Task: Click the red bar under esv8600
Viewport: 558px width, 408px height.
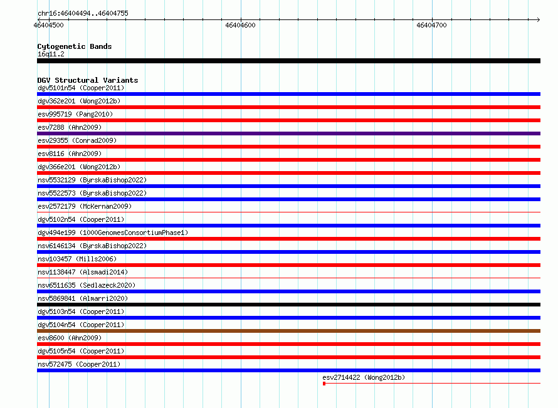Action: [x=288, y=344]
